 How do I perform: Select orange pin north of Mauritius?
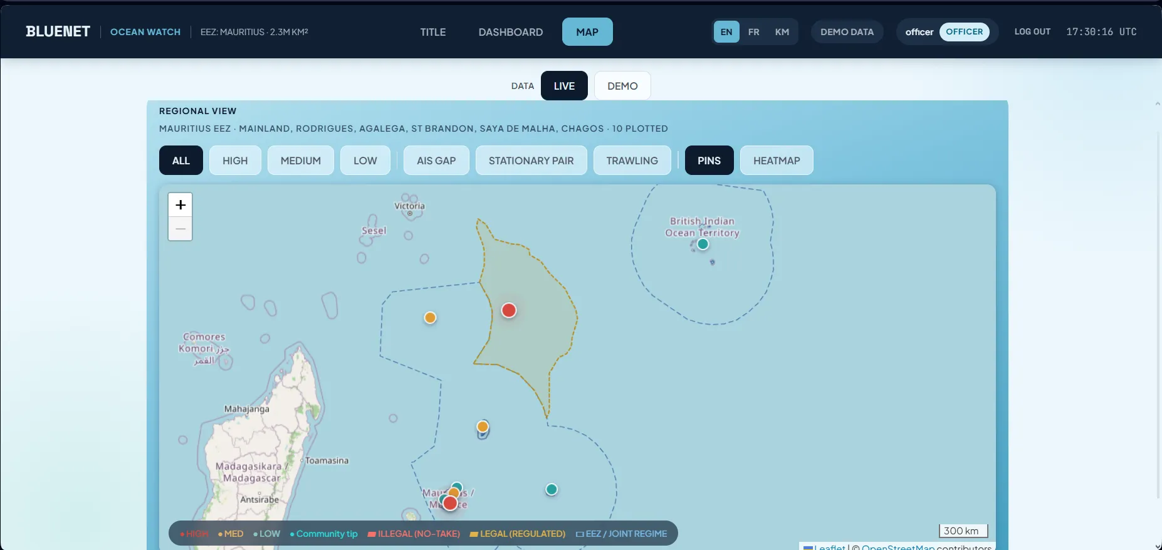click(x=483, y=426)
